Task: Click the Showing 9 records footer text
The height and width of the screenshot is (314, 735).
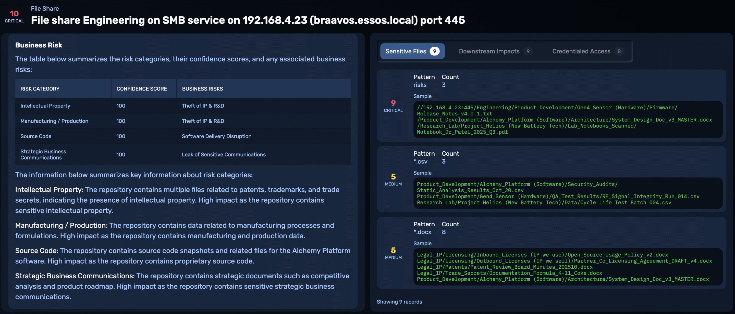Action: tap(399, 302)
